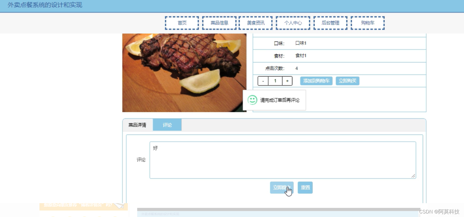Click the 评论 field label
The width and height of the screenshot is (464, 217).
(141, 160)
